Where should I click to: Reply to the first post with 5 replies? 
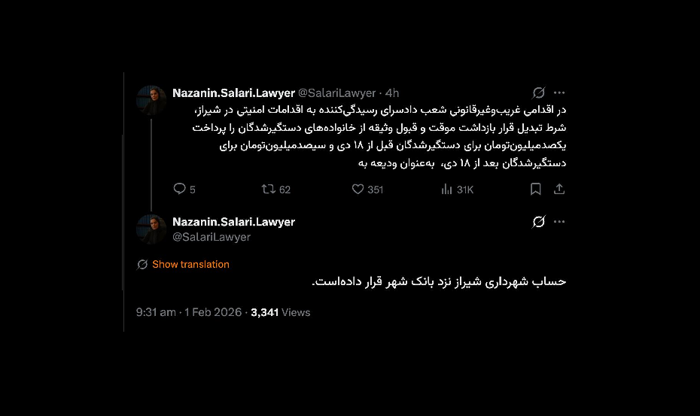point(180,190)
